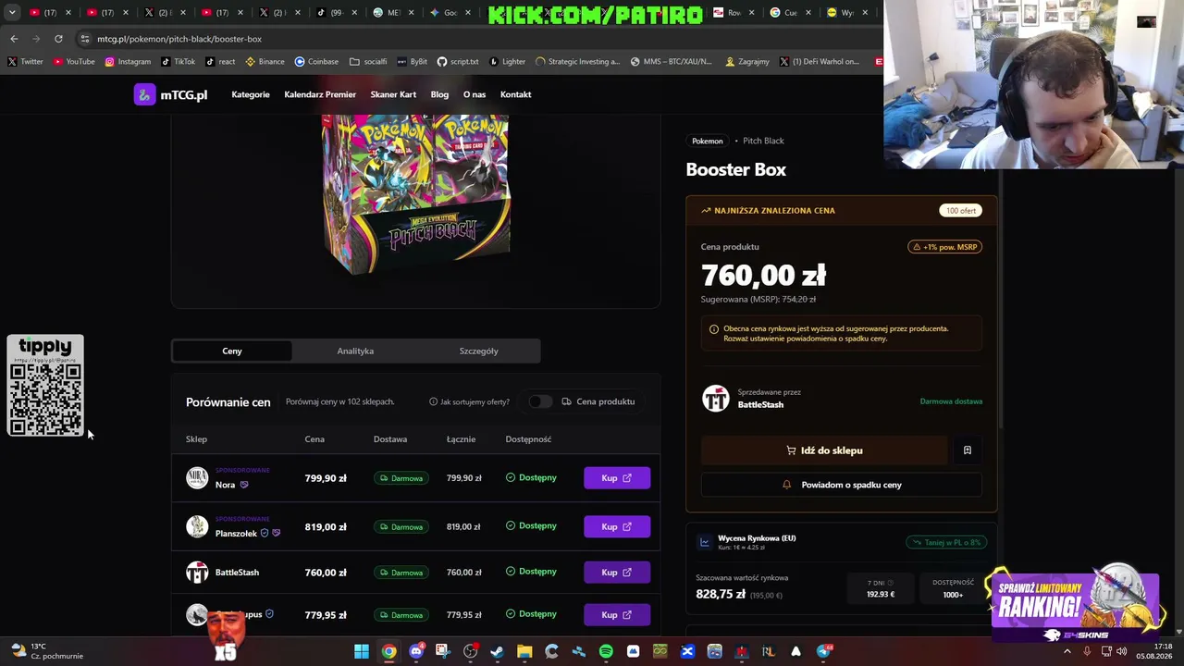Click the Pitch Black booster box image
The width and height of the screenshot is (1184, 666).
pos(415,194)
